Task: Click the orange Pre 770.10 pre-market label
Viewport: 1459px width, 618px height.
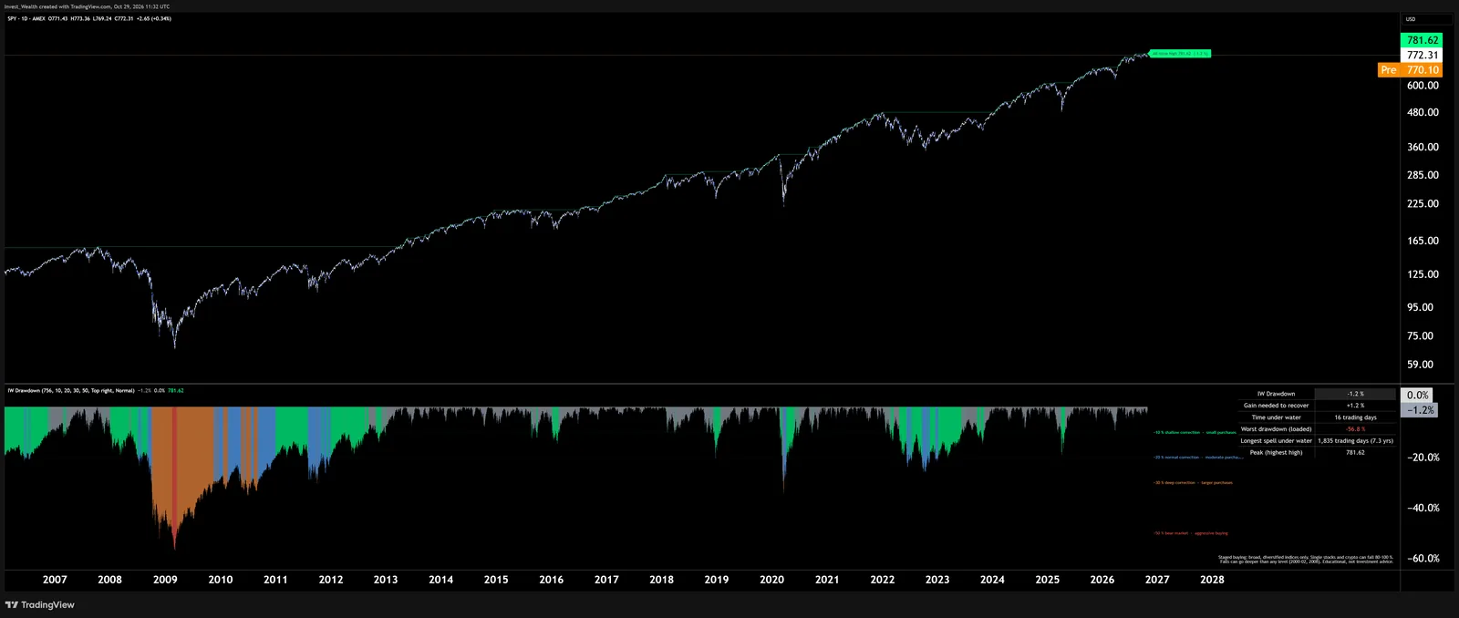Action: pos(1410,69)
